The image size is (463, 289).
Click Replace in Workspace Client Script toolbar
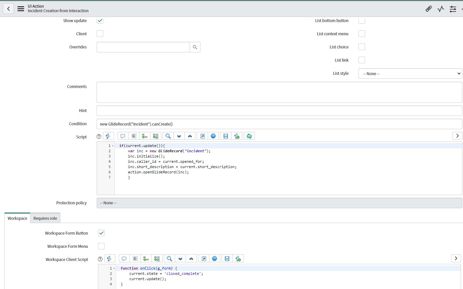click(146, 259)
